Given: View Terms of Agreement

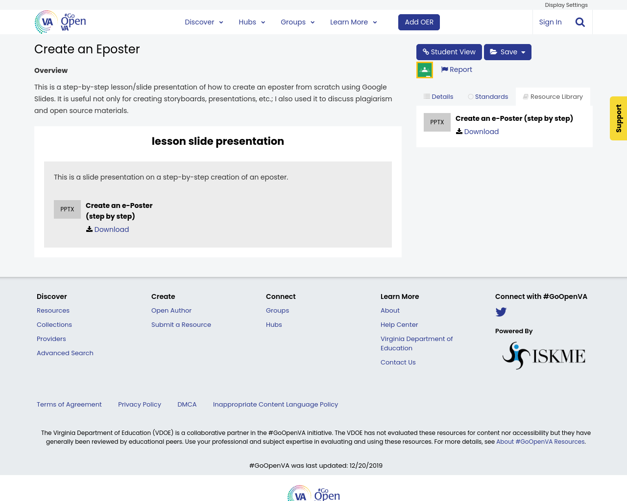Looking at the screenshot, I should point(69,405).
